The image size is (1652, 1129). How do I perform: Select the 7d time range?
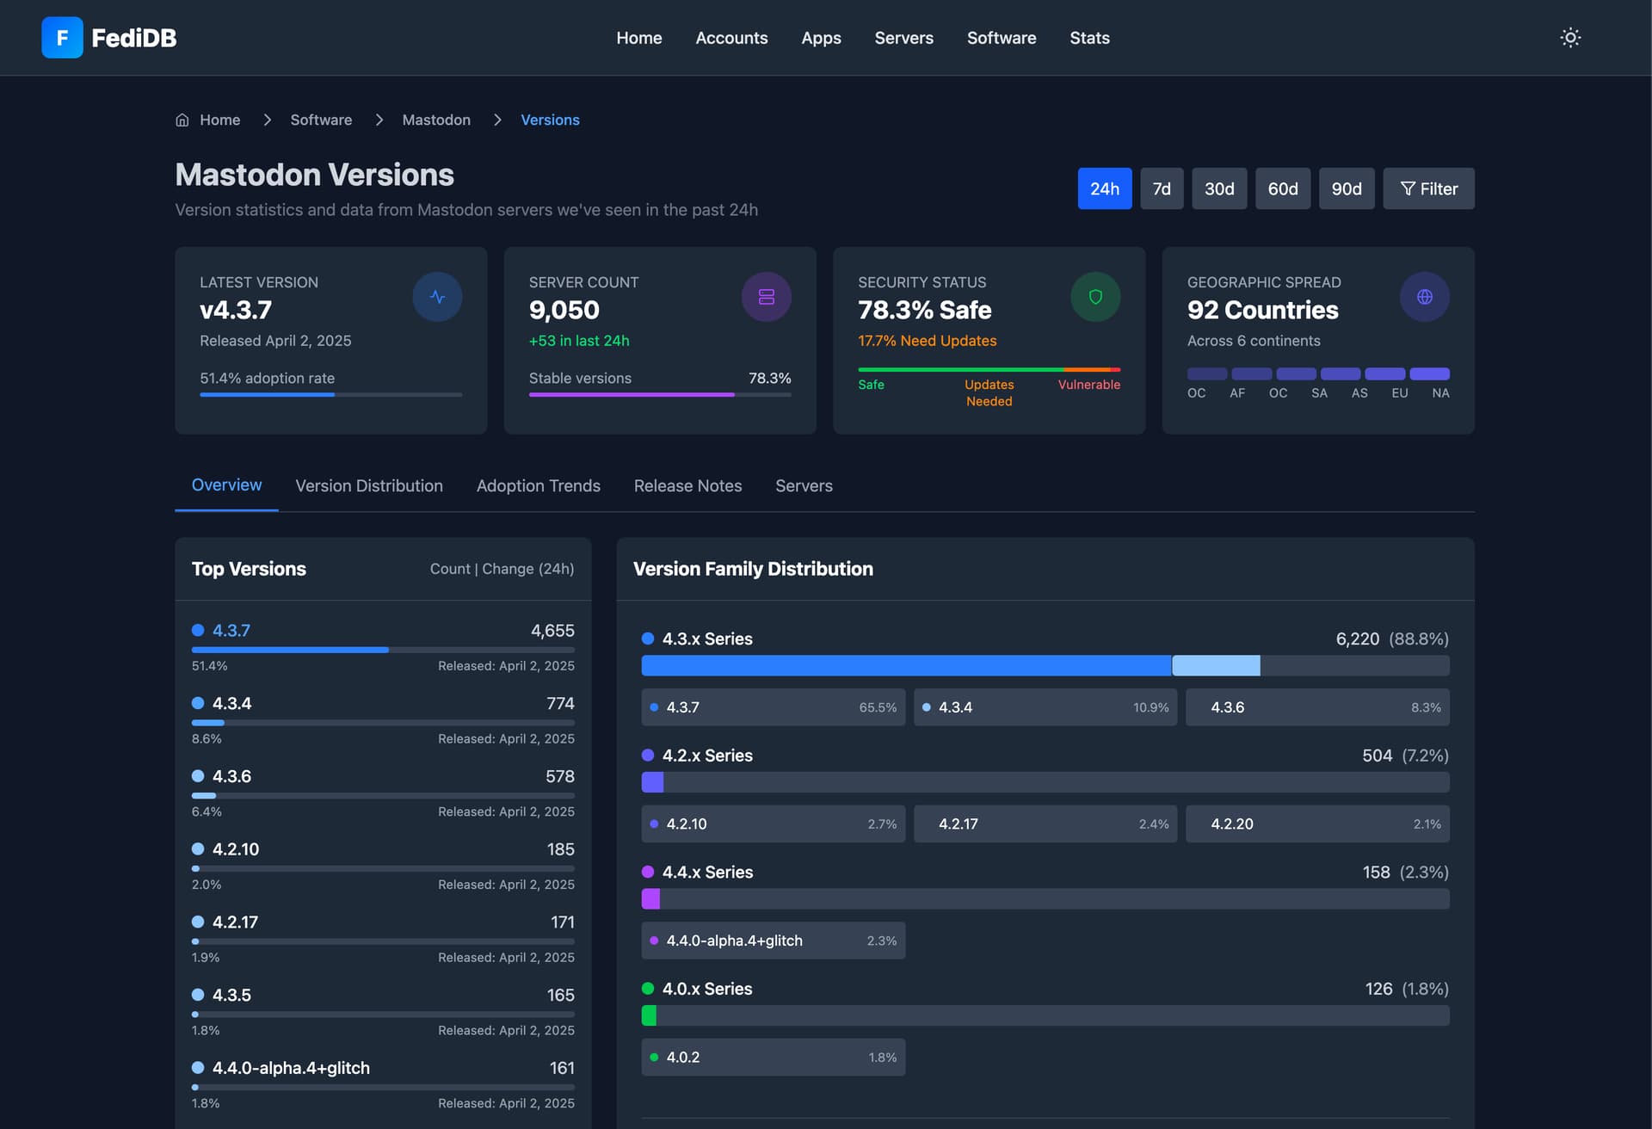[x=1162, y=188]
